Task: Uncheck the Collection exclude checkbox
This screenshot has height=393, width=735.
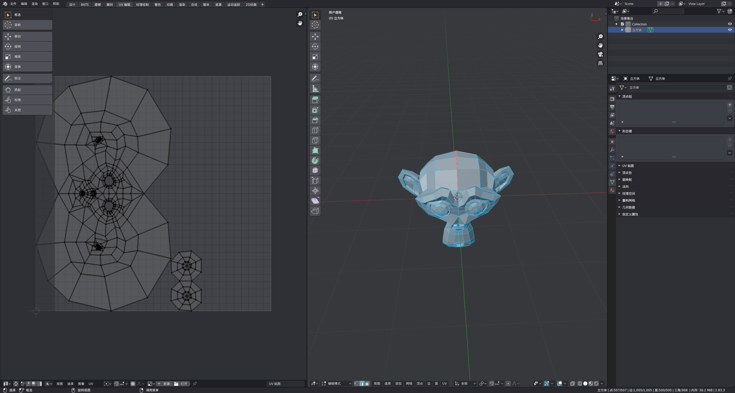Action: coord(622,24)
